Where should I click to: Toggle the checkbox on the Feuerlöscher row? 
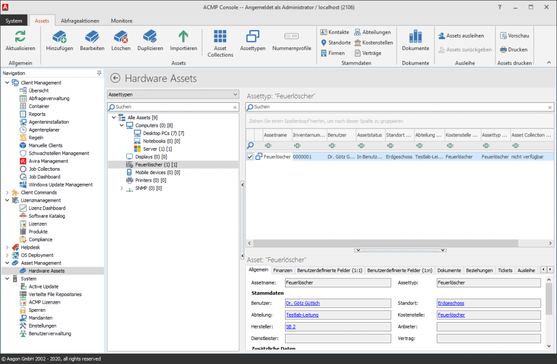pos(250,157)
